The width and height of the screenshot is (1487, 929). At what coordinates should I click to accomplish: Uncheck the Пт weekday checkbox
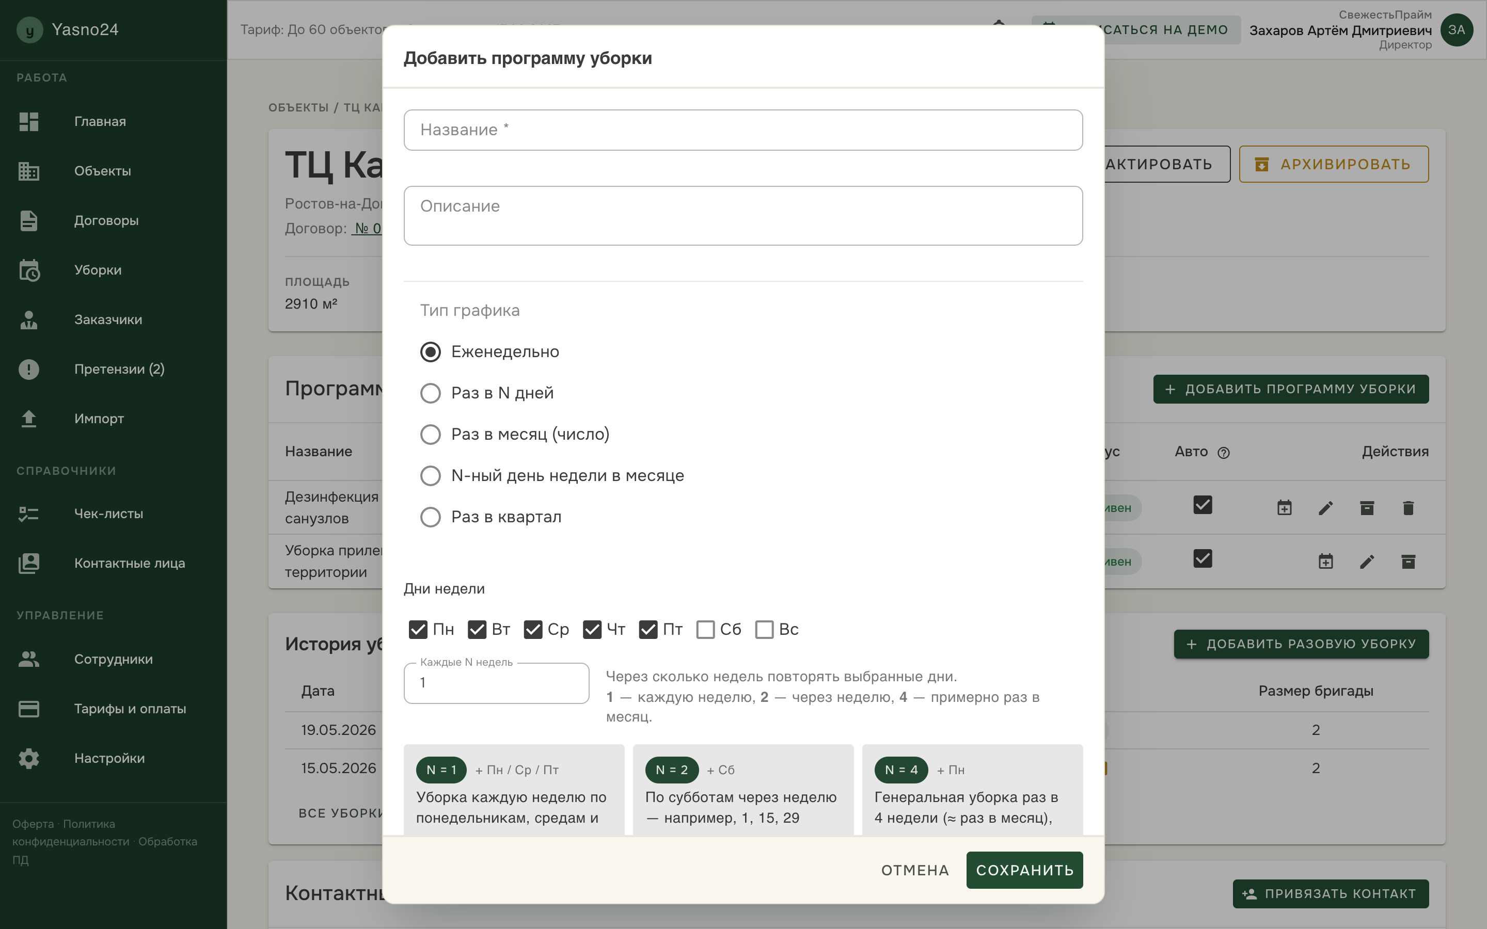pyautogui.click(x=648, y=630)
